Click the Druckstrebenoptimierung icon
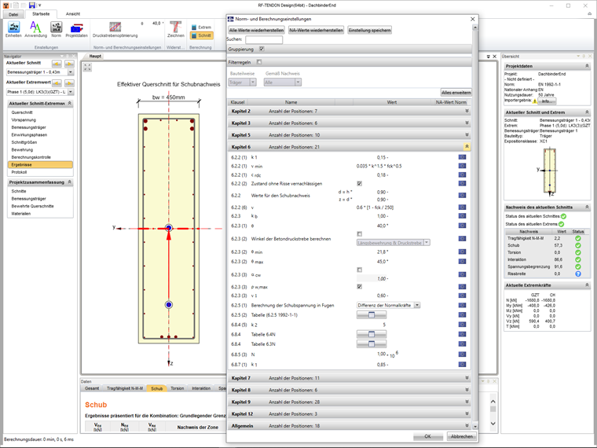 click(x=115, y=29)
